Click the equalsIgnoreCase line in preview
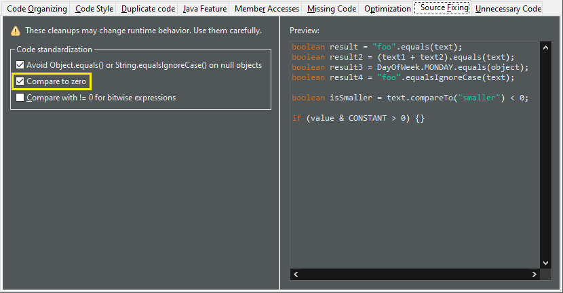 click(403, 77)
